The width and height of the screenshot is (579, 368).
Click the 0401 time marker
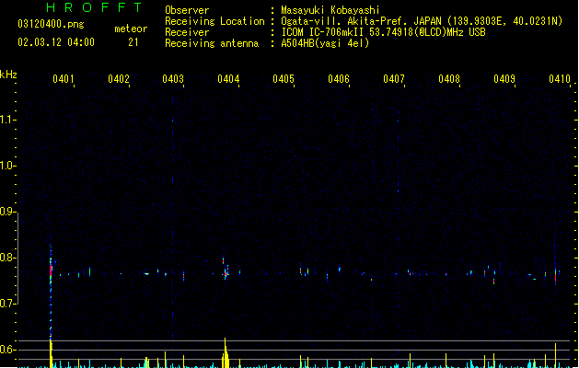coord(64,79)
